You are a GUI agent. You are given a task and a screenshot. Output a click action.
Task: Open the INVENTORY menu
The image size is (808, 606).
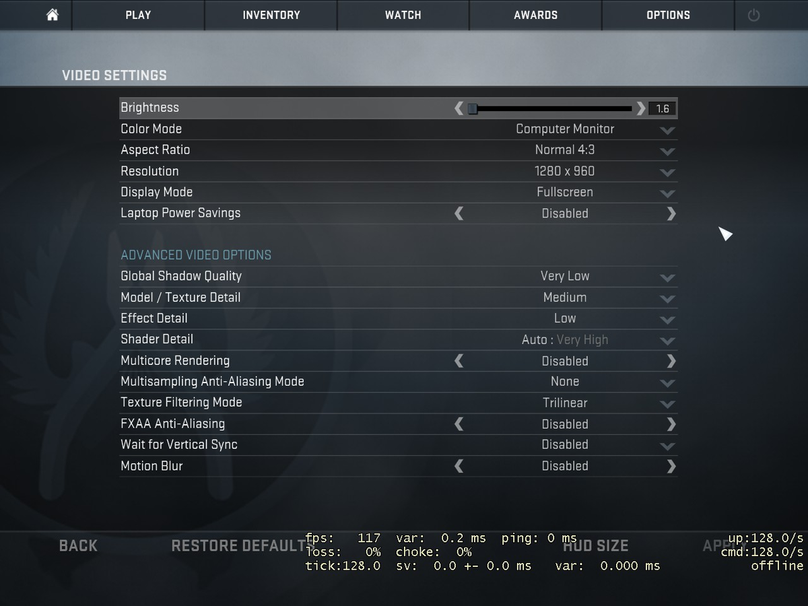point(271,15)
